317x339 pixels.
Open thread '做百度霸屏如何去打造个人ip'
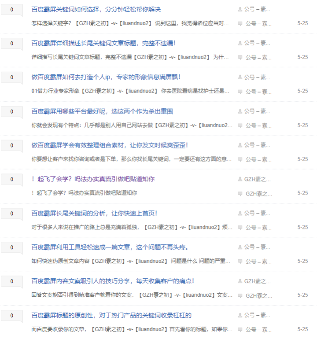(106, 77)
